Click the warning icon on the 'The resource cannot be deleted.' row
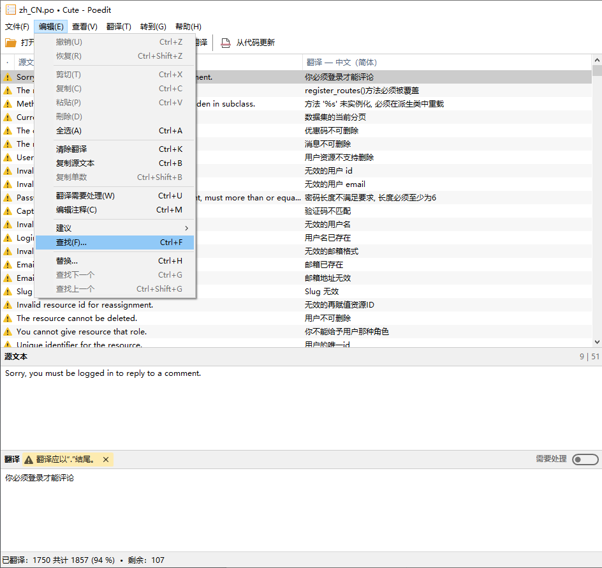602x568 pixels. point(8,318)
